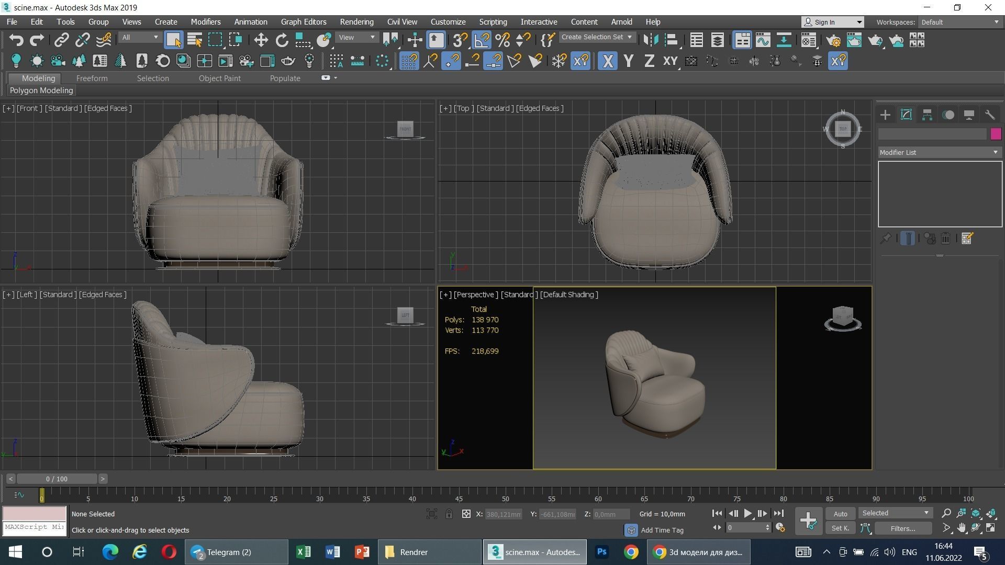Click the Set K. button
The width and height of the screenshot is (1005, 565).
(840, 528)
